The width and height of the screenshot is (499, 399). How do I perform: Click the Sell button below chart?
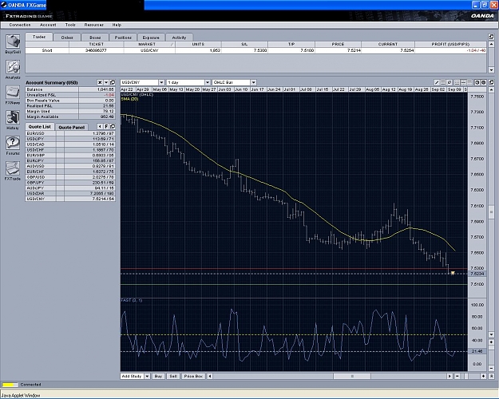173,376
